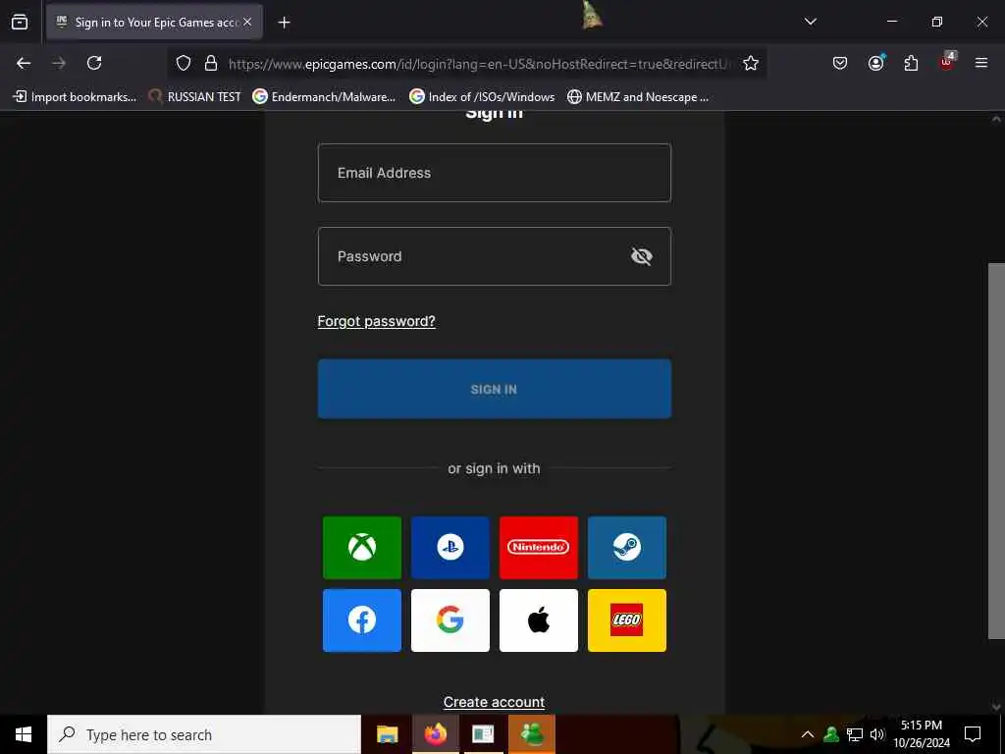Viewport: 1005px width, 754px height.
Task: Sign in with Google
Action: [x=450, y=620]
